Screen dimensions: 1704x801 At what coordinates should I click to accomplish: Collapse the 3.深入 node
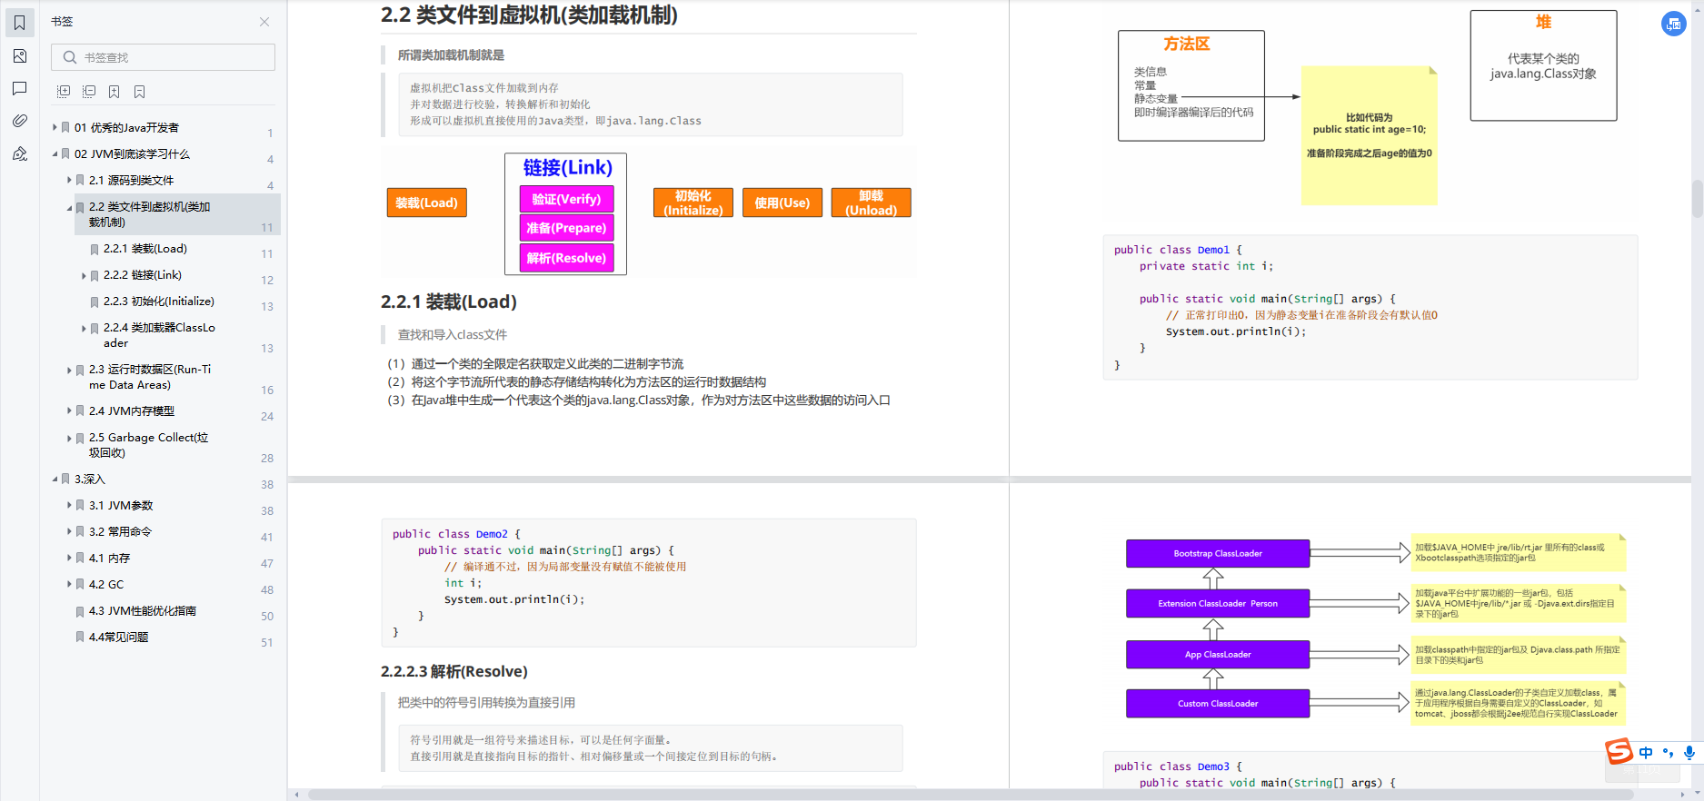(x=55, y=480)
